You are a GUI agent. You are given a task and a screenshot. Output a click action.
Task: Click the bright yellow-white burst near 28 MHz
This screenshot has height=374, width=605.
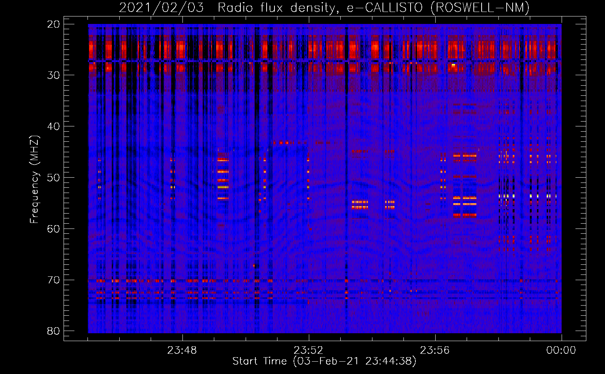453,65
